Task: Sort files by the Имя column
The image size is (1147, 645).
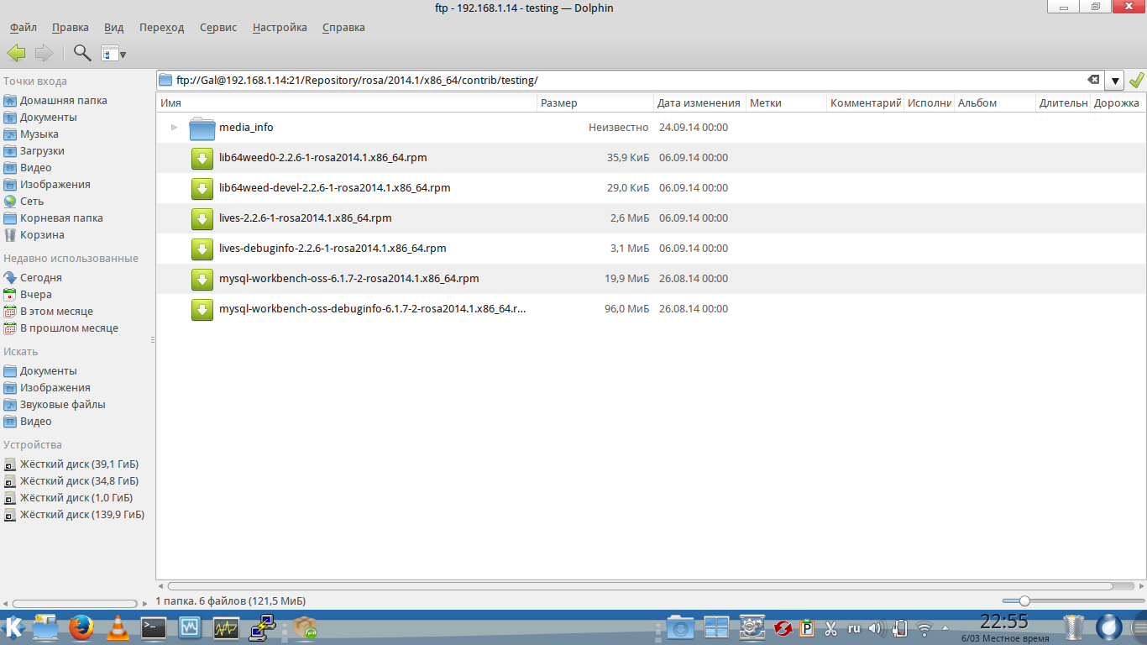Action: (347, 102)
